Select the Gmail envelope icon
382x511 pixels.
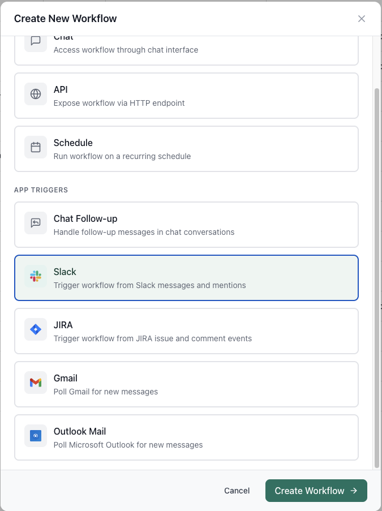click(x=35, y=383)
